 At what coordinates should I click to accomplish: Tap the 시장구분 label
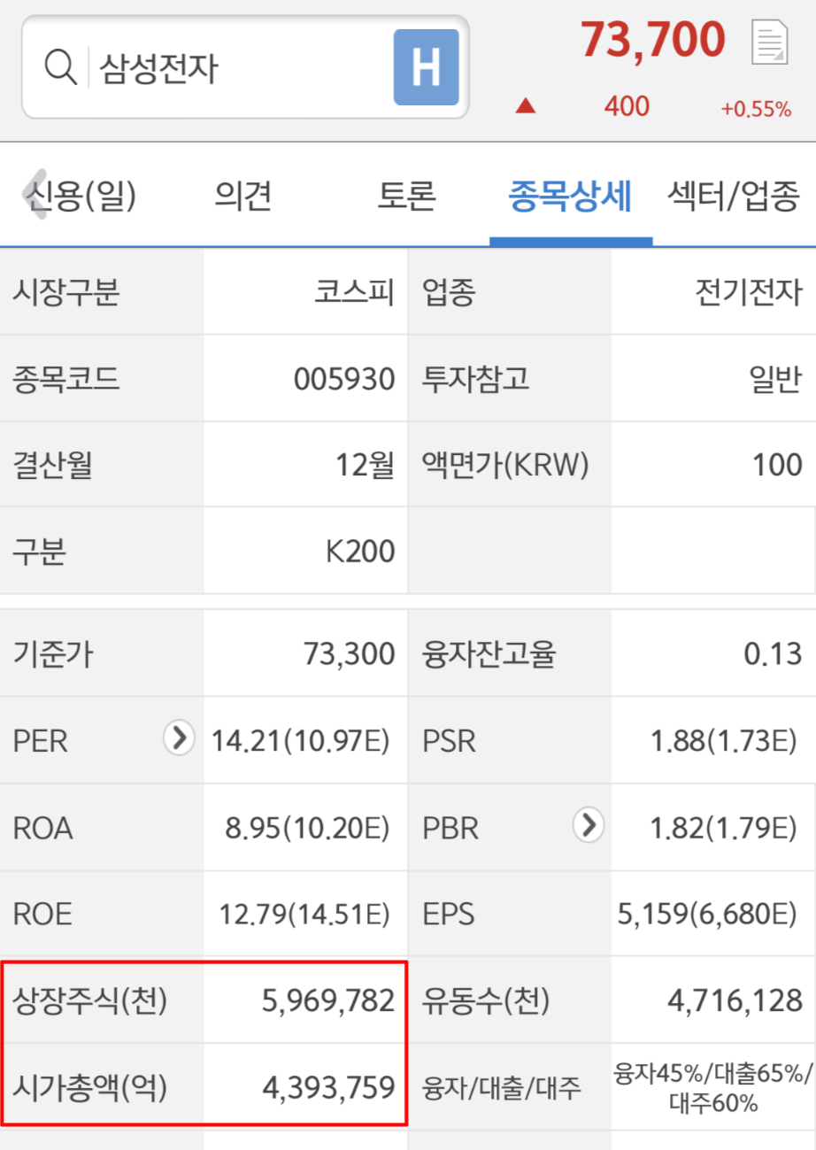[x=65, y=292]
